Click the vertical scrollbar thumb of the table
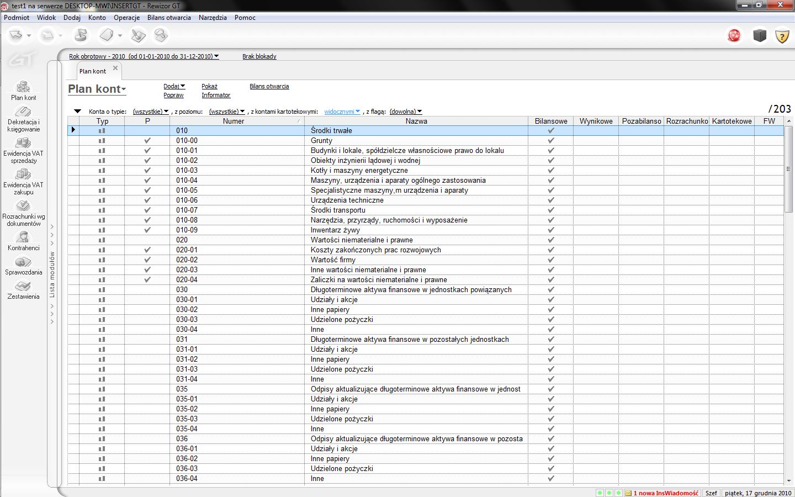Image resolution: width=795 pixels, height=497 pixels. pyautogui.click(x=788, y=168)
